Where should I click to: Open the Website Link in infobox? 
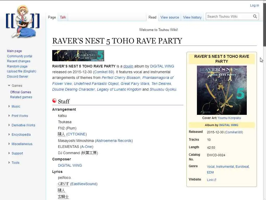(210, 180)
